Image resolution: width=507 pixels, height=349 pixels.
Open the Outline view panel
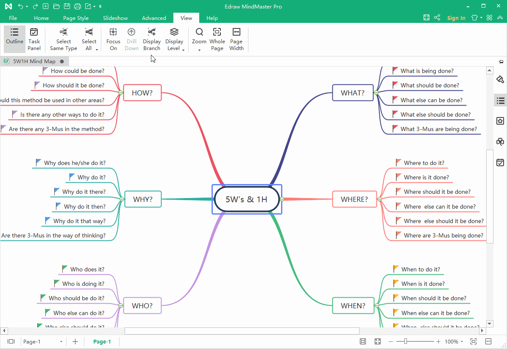click(x=14, y=37)
